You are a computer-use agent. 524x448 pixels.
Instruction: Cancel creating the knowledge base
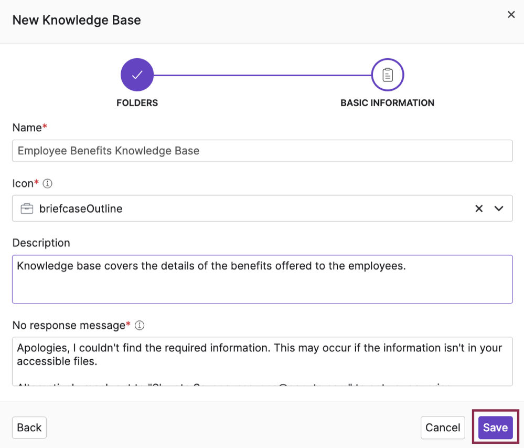pos(443,427)
